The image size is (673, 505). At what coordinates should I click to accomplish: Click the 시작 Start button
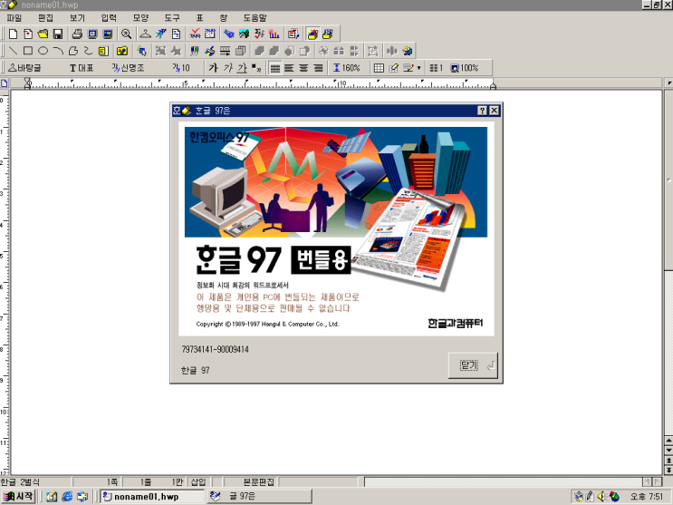19,497
